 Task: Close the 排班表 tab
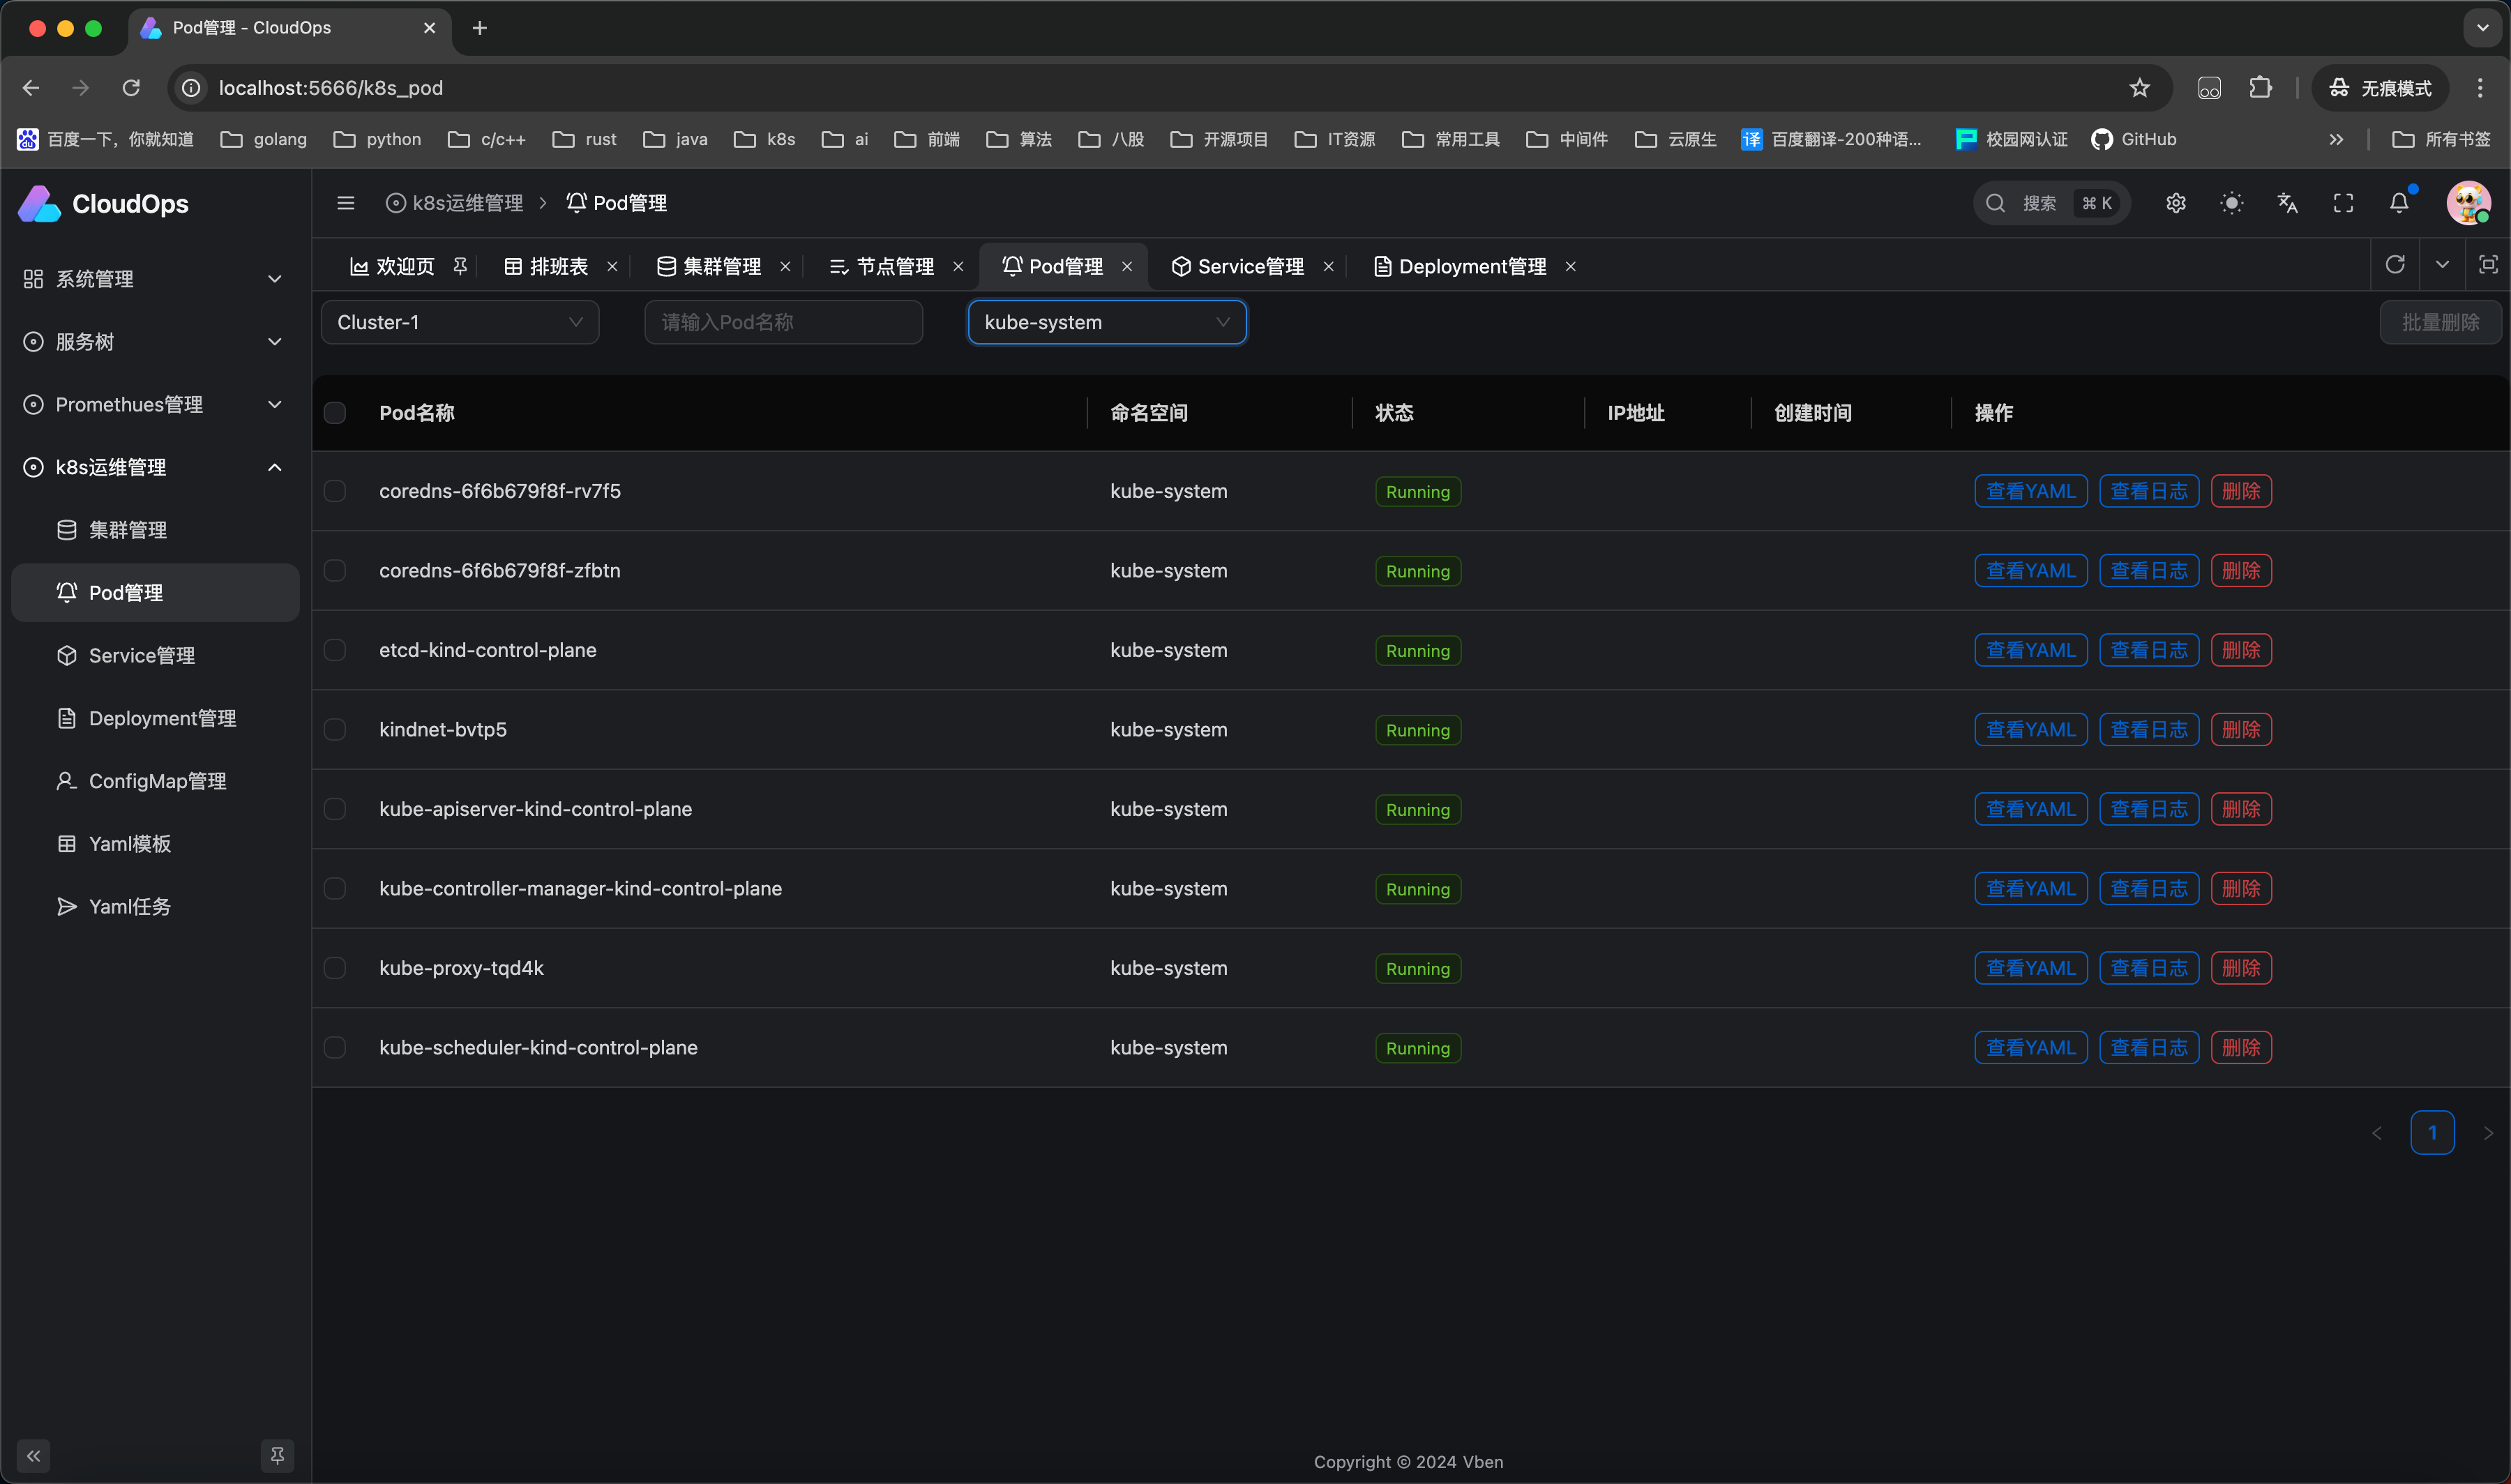tap(612, 266)
